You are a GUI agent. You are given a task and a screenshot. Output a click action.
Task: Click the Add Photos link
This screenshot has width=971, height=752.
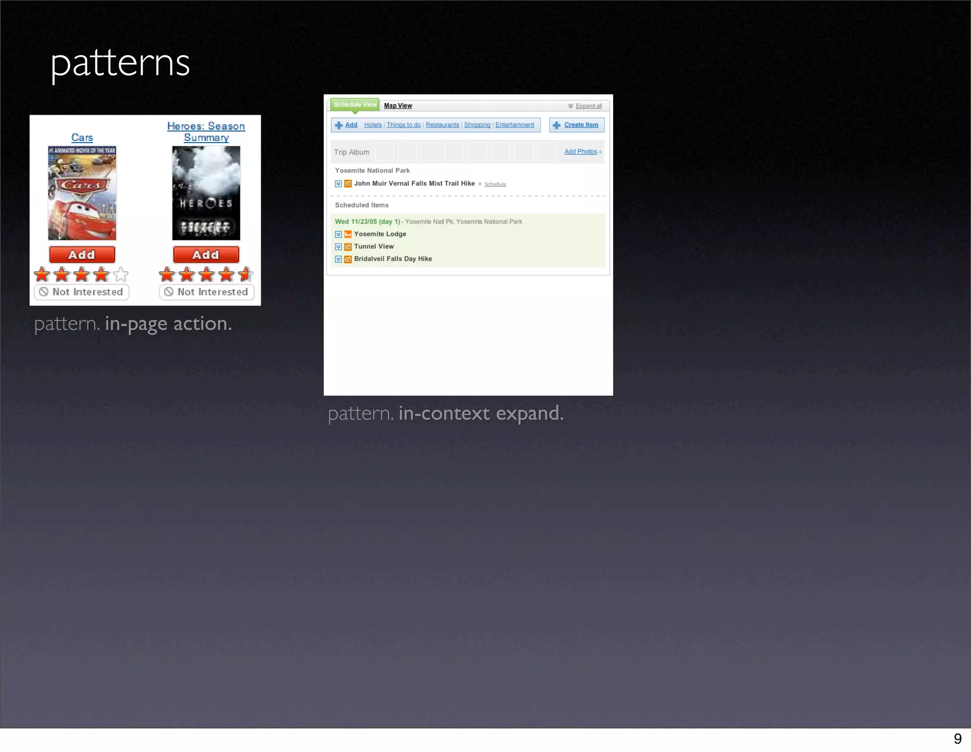[580, 152]
